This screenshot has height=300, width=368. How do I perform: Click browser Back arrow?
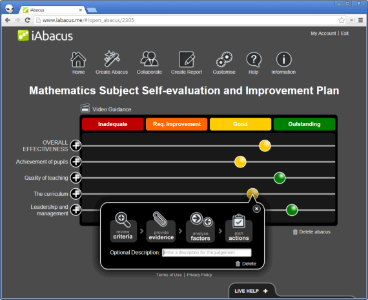click(8, 20)
